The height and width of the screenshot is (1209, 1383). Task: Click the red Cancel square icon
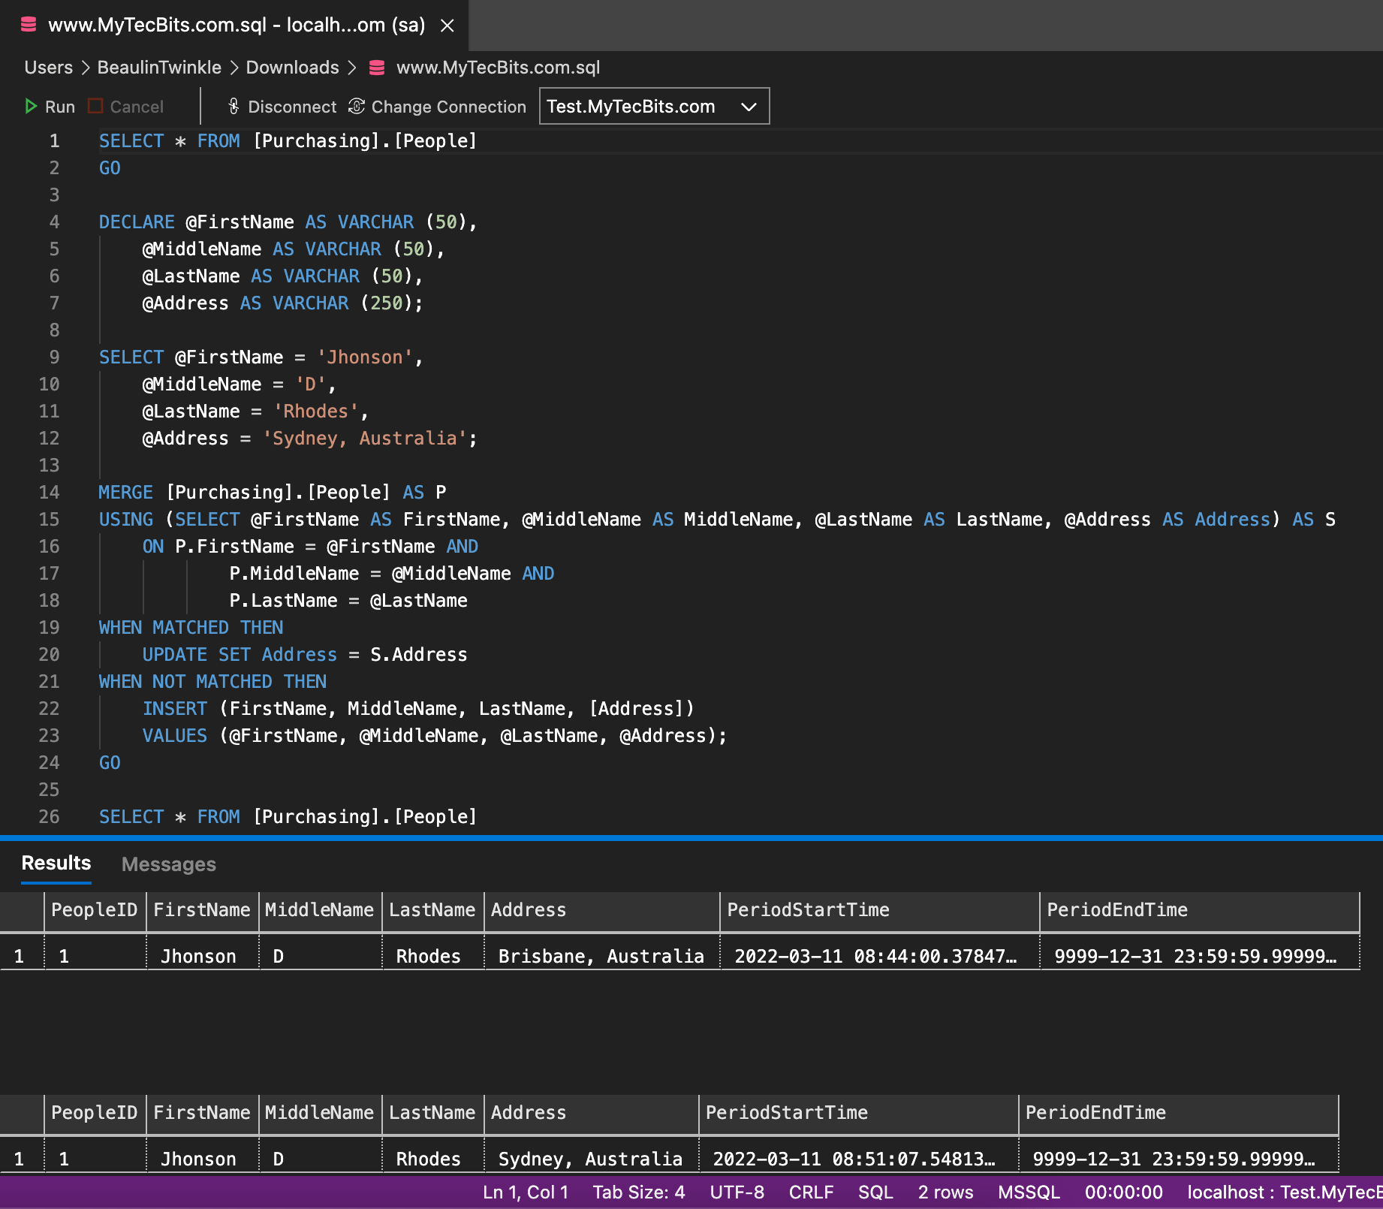(95, 107)
